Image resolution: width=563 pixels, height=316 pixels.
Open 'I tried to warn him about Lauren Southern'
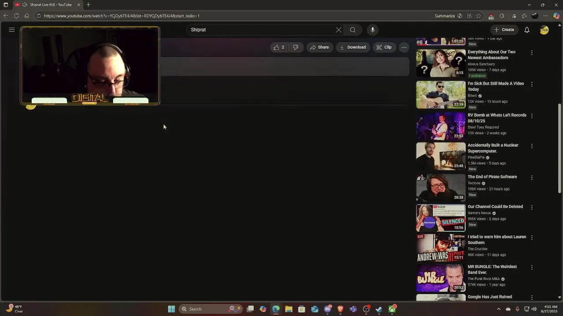point(497,240)
